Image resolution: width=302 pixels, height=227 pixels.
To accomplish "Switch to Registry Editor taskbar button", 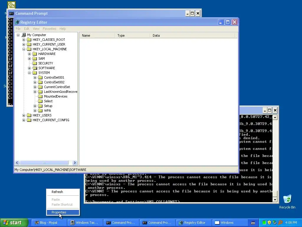I will click(x=193, y=223).
